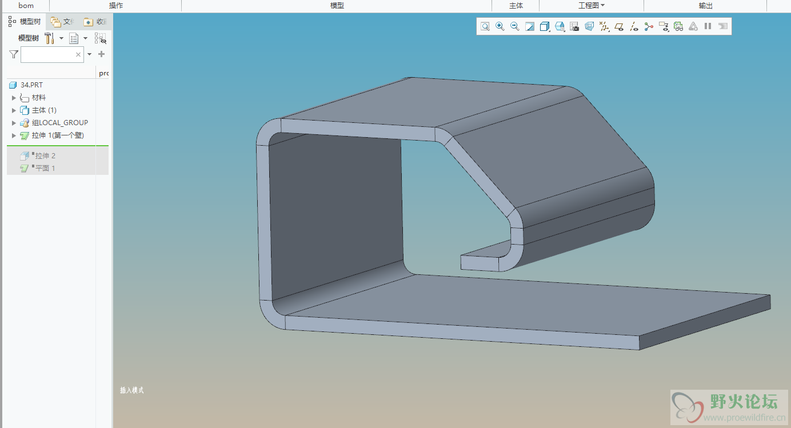This screenshot has width=791, height=428.
Task: Open saved orientations icon
Action: (x=560, y=26)
